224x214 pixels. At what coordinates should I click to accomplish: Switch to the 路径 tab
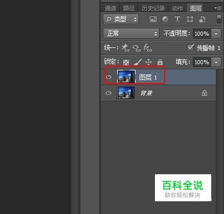tap(129, 8)
